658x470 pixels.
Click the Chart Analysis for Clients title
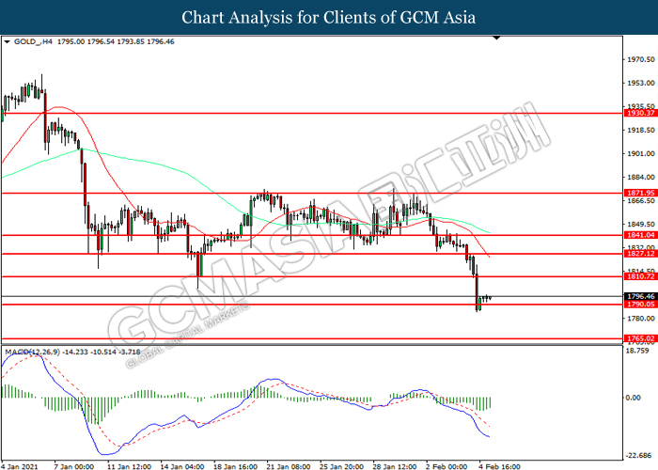click(329, 17)
